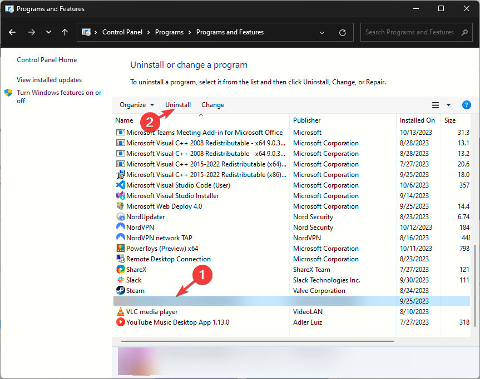Image resolution: width=480 pixels, height=379 pixels.
Task: Click the window's title bar app icon
Action: (x=9, y=8)
